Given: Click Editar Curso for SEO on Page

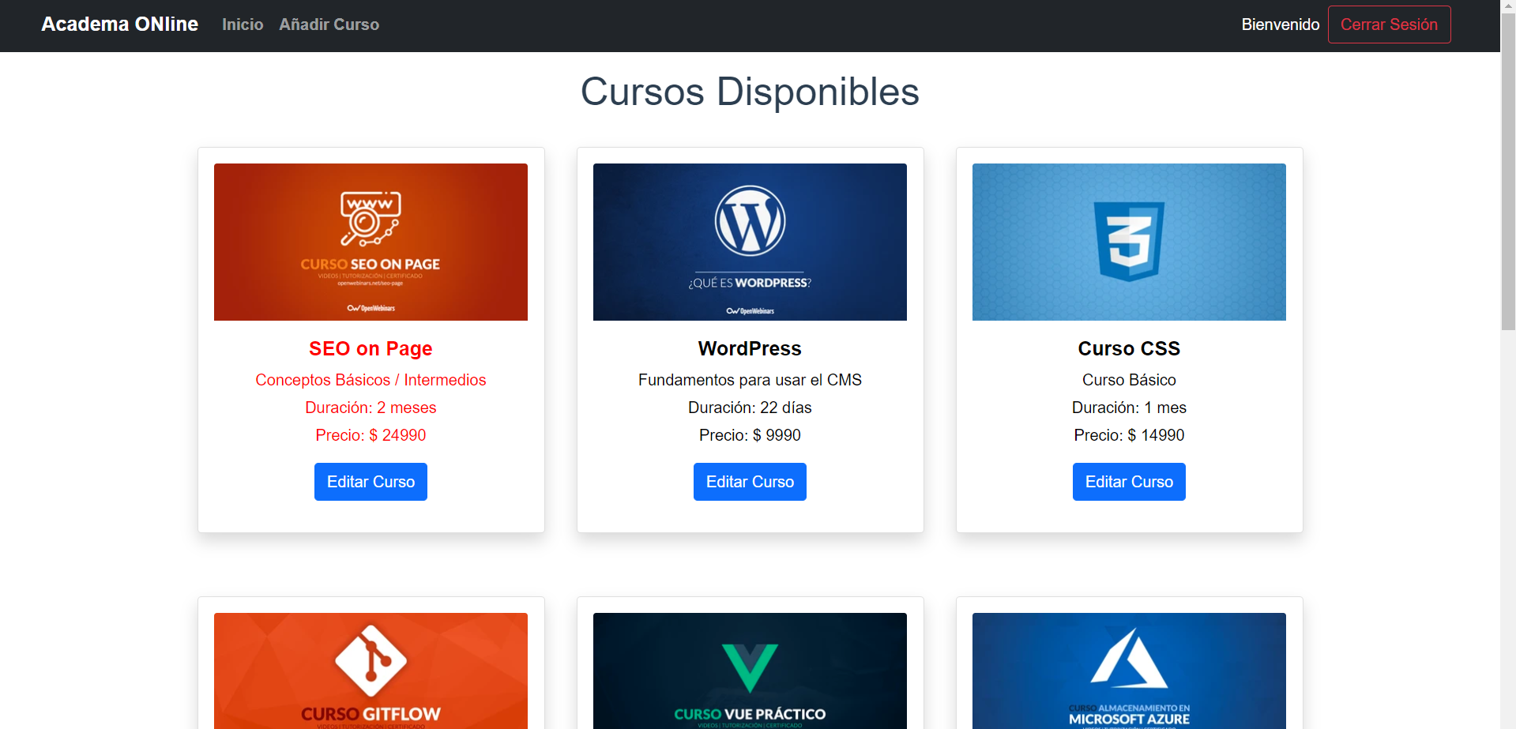Looking at the screenshot, I should (371, 482).
